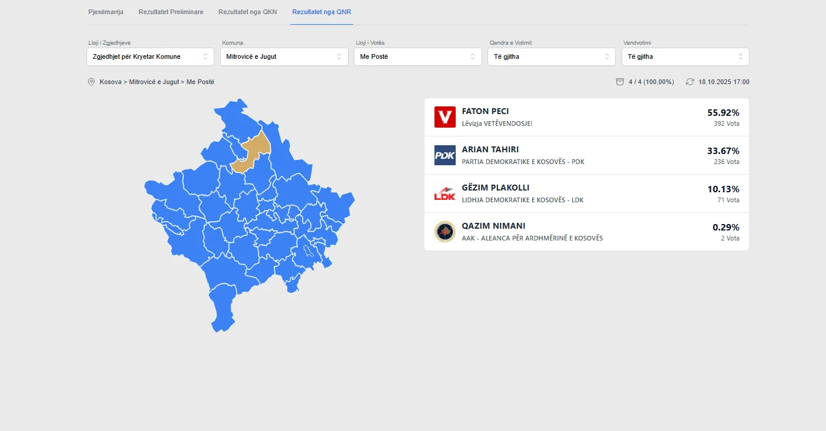Expand the Qendra e Votimit dropdown

click(551, 56)
